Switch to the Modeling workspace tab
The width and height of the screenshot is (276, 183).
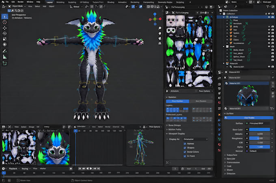pyautogui.click(x=60, y=2)
